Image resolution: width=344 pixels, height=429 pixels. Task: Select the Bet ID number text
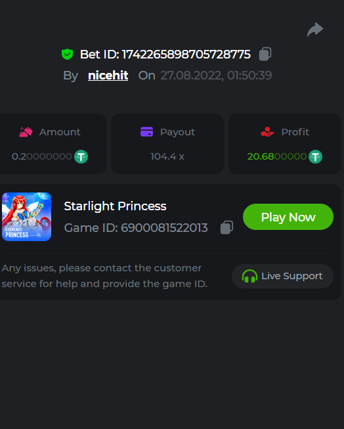coord(186,55)
